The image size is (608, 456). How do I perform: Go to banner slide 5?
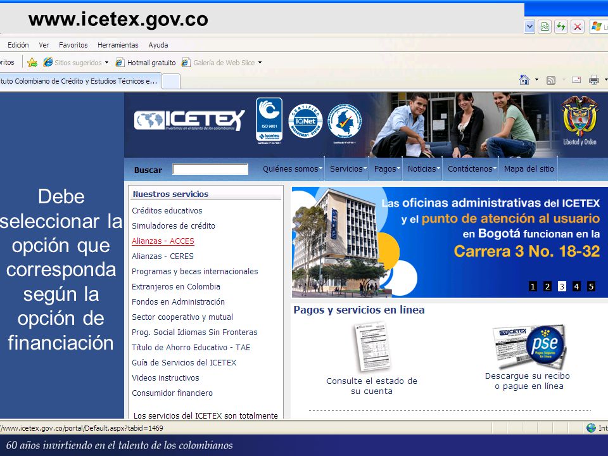point(591,286)
